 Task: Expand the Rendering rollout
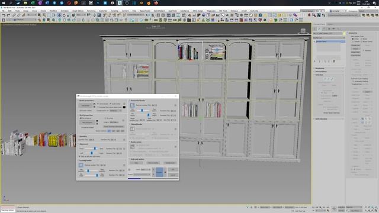pos(329,69)
